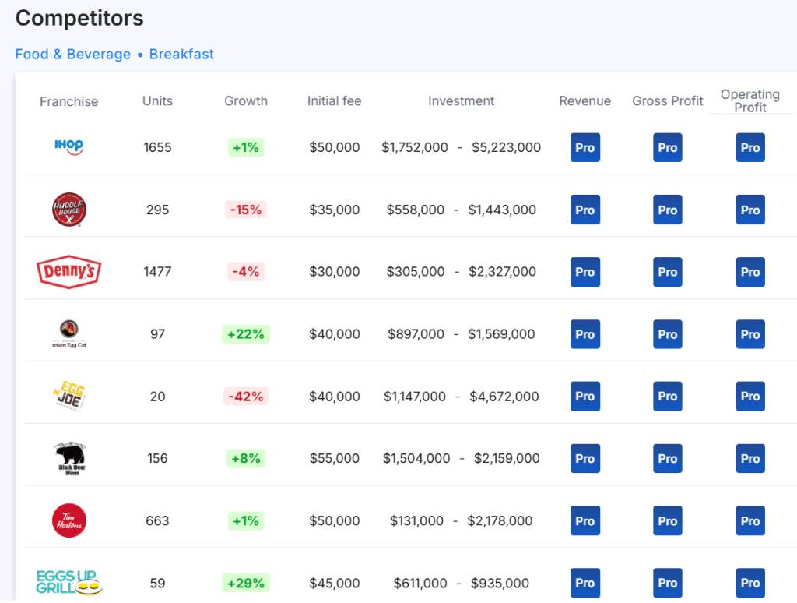Open the IHOP franchise logo

pos(69,147)
